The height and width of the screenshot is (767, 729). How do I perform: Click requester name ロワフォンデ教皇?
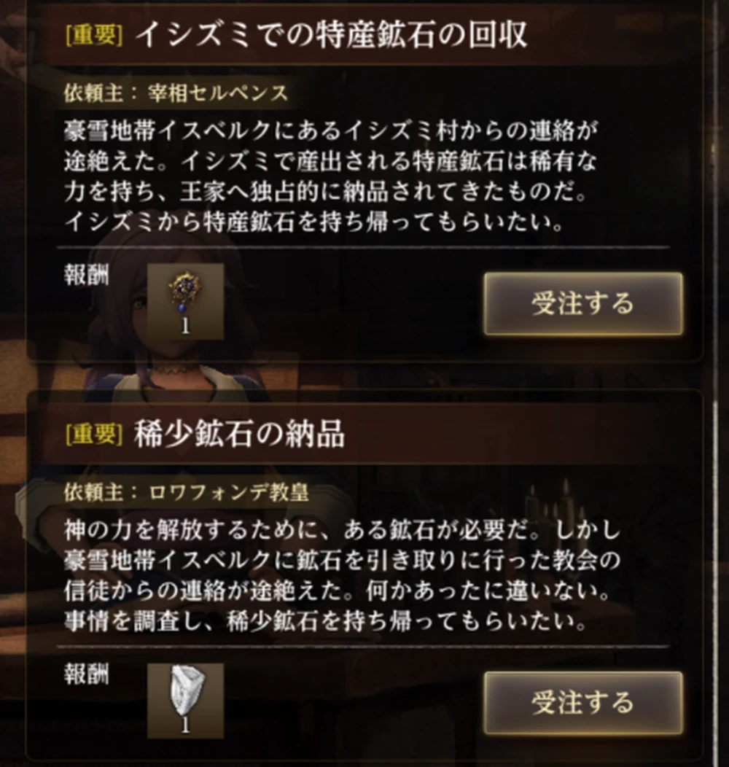(228, 492)
